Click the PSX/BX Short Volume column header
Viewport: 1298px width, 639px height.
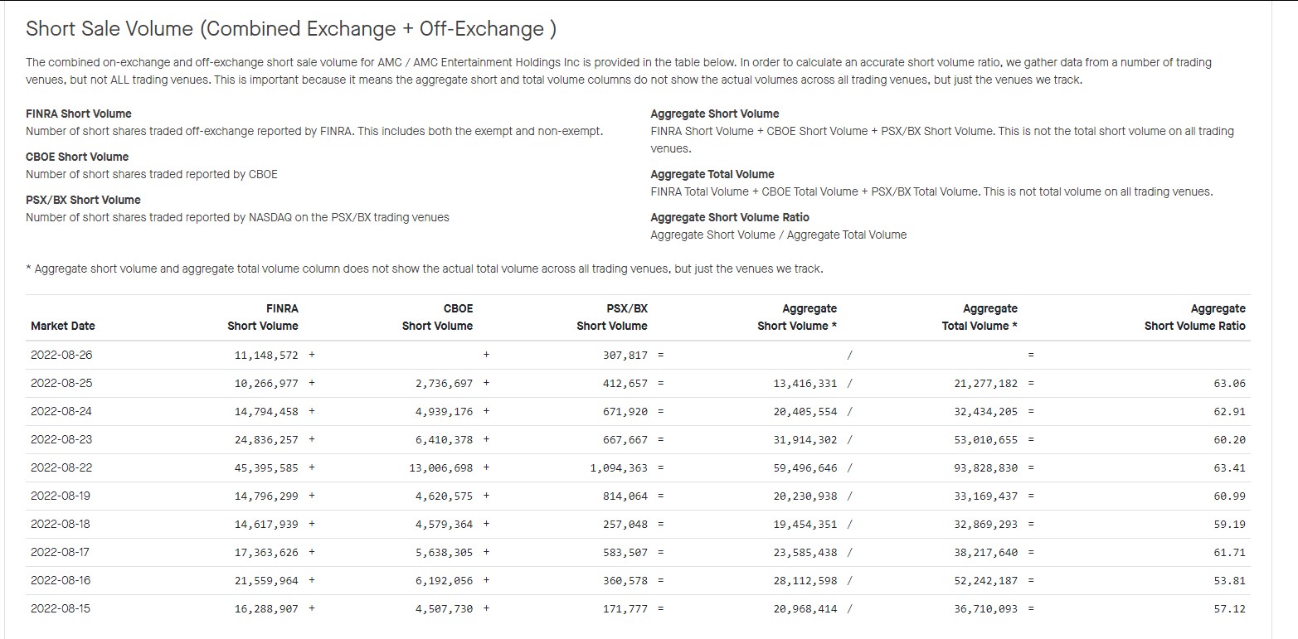(612, 317)
